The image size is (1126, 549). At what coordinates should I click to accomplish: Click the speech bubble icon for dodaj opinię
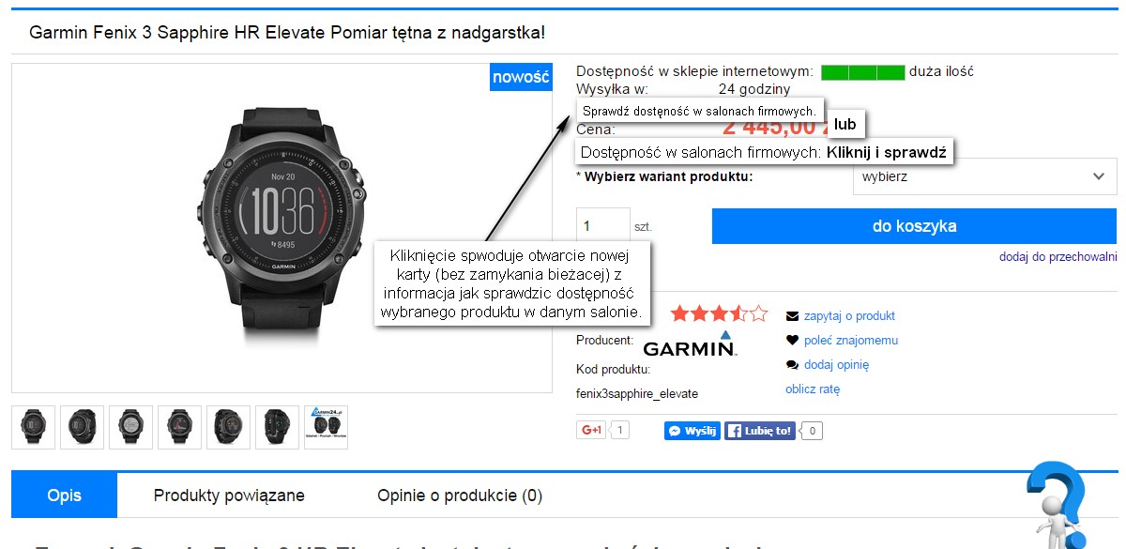[792, 365]
